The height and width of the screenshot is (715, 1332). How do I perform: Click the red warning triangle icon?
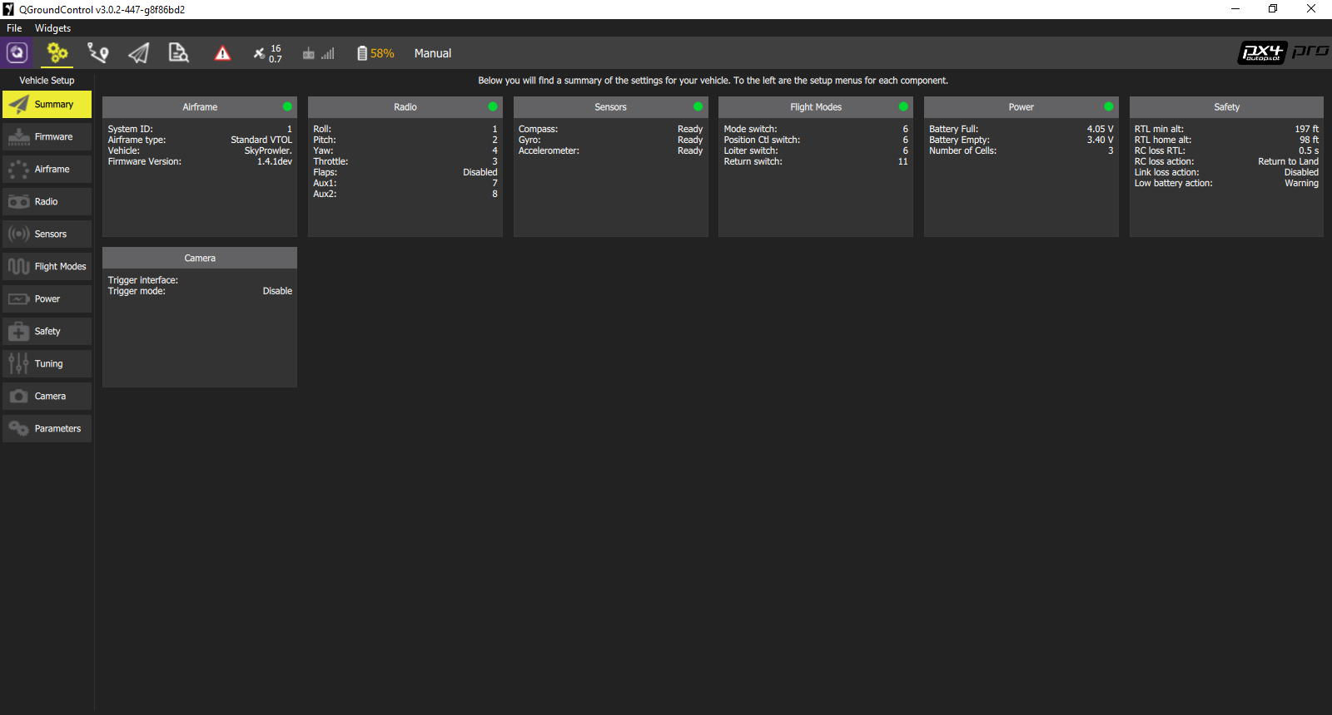click(222, 53)
